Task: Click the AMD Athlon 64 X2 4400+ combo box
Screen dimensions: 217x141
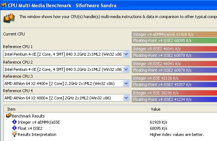Action: [66, 84]
